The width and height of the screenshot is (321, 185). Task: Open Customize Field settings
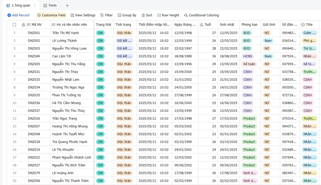click(x=51, y=15)
